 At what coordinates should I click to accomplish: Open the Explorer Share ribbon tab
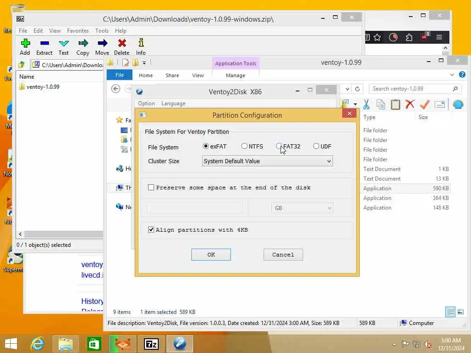(172, 75)
